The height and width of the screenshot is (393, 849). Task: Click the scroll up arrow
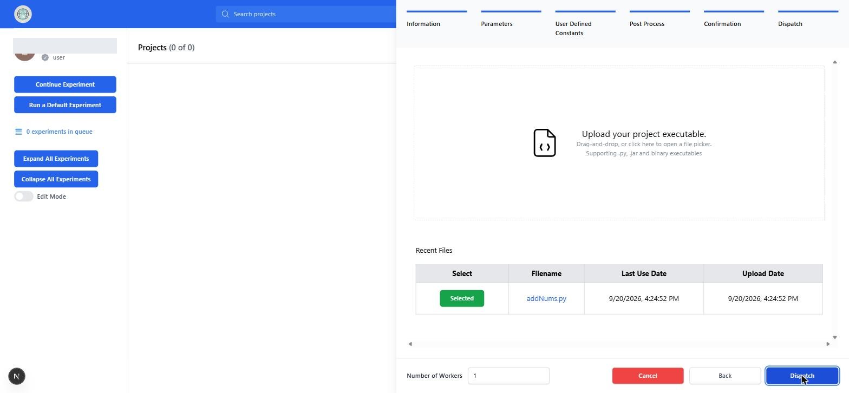pyautogui.click(x=834, y=62)
